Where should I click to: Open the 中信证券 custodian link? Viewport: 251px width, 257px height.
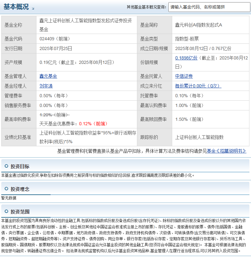(184, 76)
